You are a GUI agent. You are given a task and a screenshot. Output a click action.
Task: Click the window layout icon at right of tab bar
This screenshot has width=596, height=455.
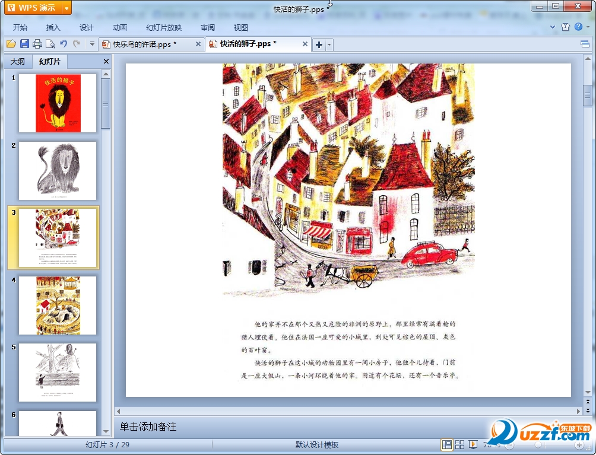(x=585, y=44)
